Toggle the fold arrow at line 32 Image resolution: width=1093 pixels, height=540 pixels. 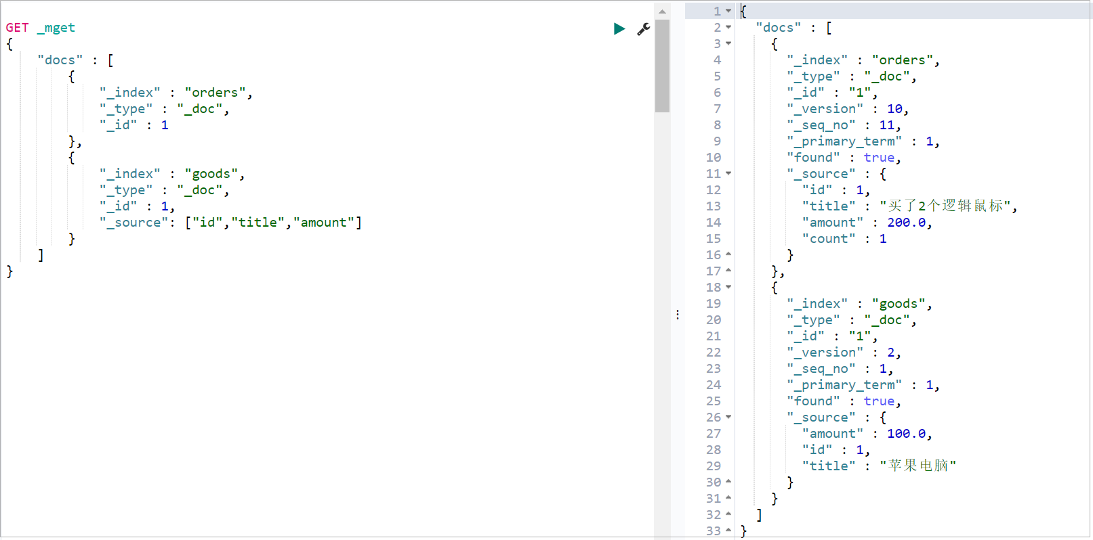coord(728,514)
